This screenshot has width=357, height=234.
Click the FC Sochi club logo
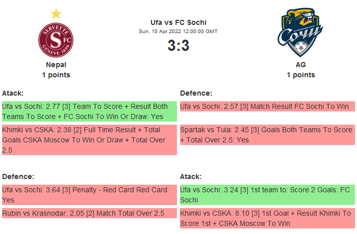click(300, 34)
